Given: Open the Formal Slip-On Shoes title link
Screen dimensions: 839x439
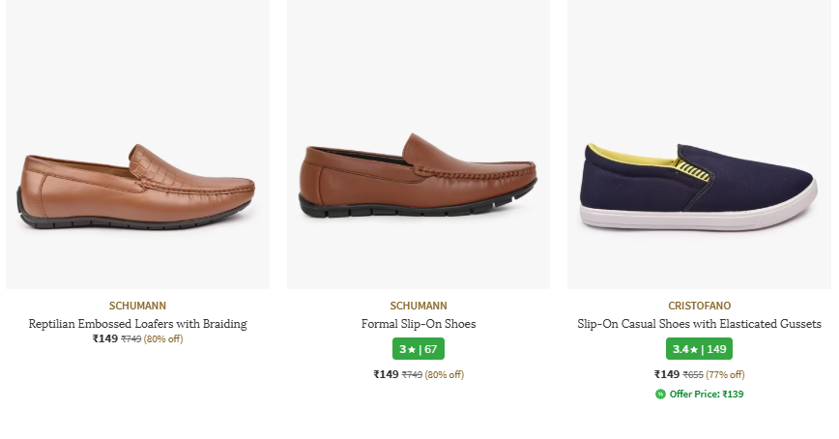Looking at the screenshot, I should click(x=419, y=324).
